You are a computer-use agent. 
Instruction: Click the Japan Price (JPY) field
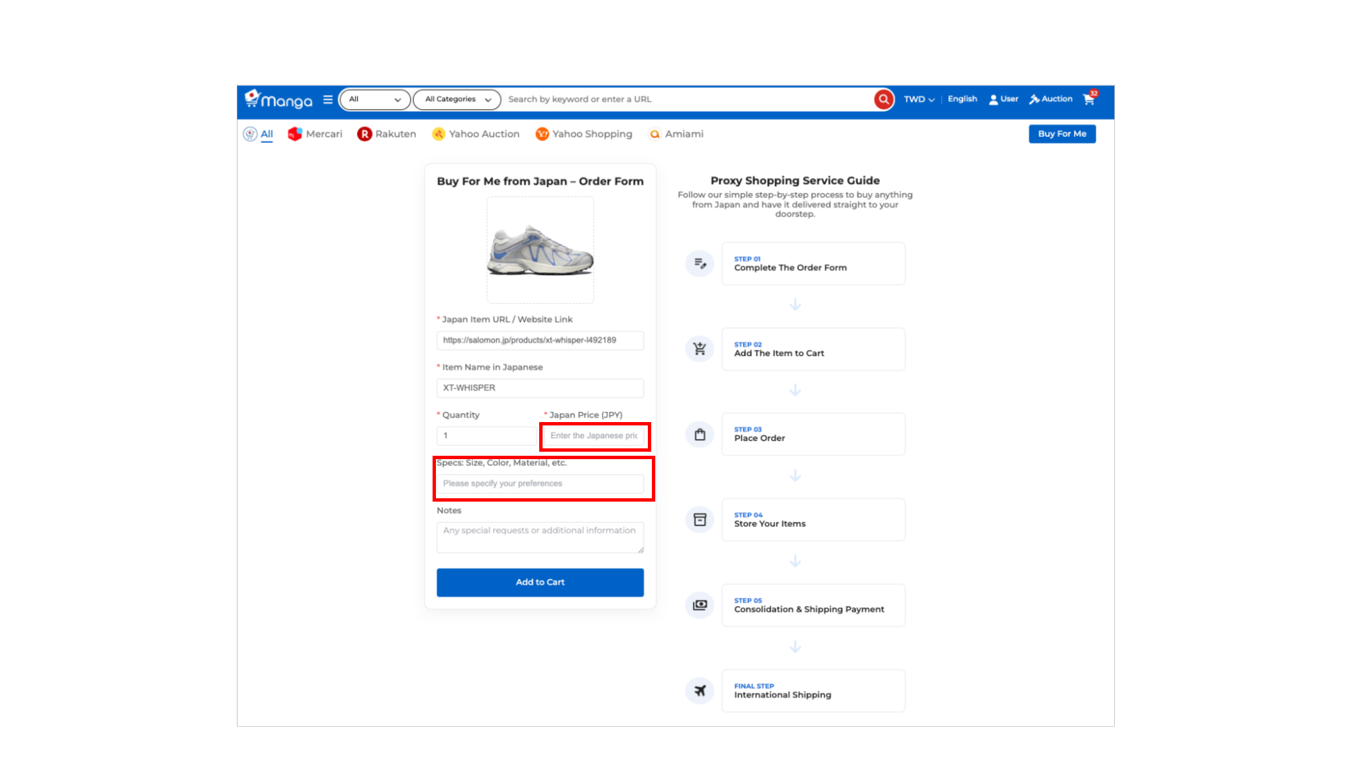(x=594, y=436)
